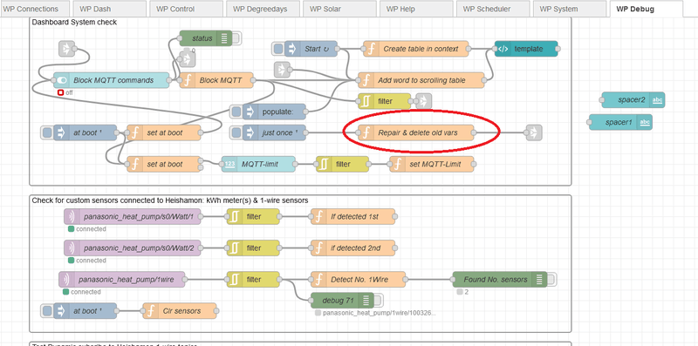Select the 'spacer2' text node
Screen dimensions: 698x346
pyautogui.click(x=633, y=100)
